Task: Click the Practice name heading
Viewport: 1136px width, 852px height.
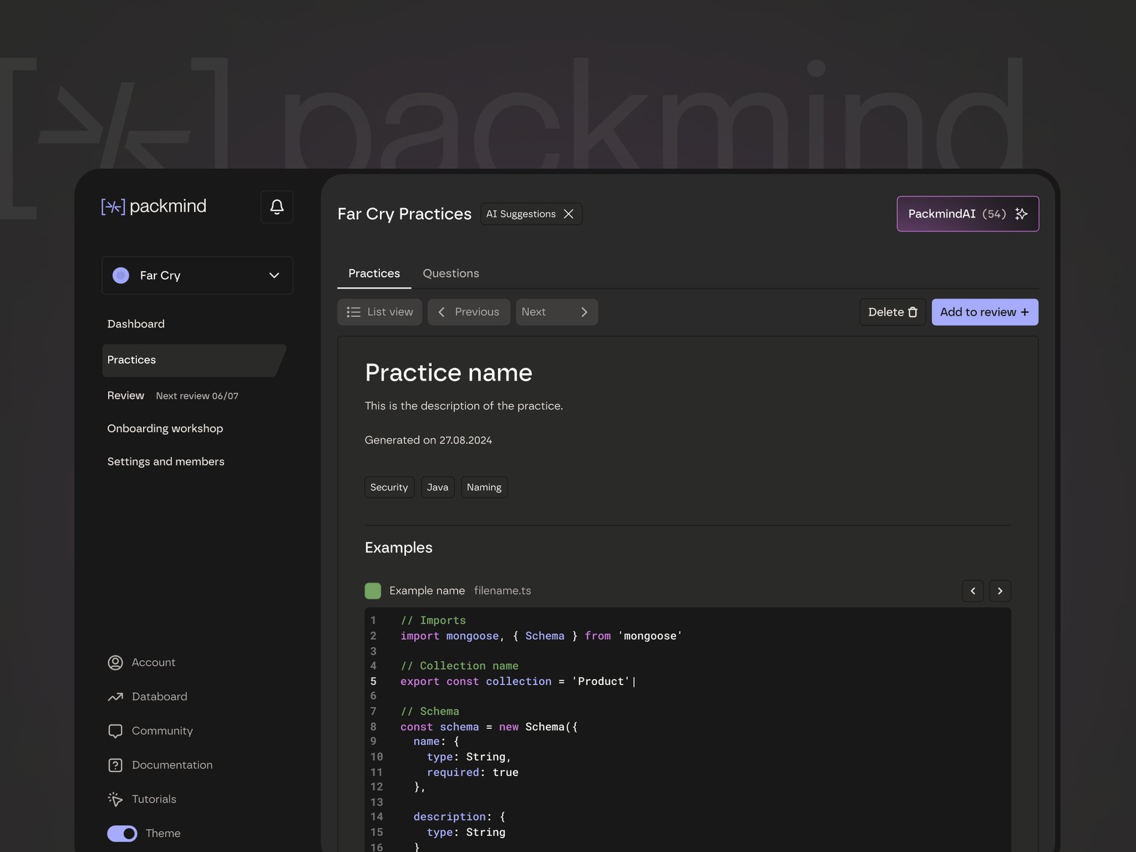Action: point(449,373)
